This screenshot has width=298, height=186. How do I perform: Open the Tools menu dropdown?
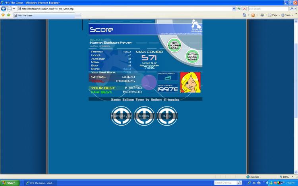pos(288,15)
